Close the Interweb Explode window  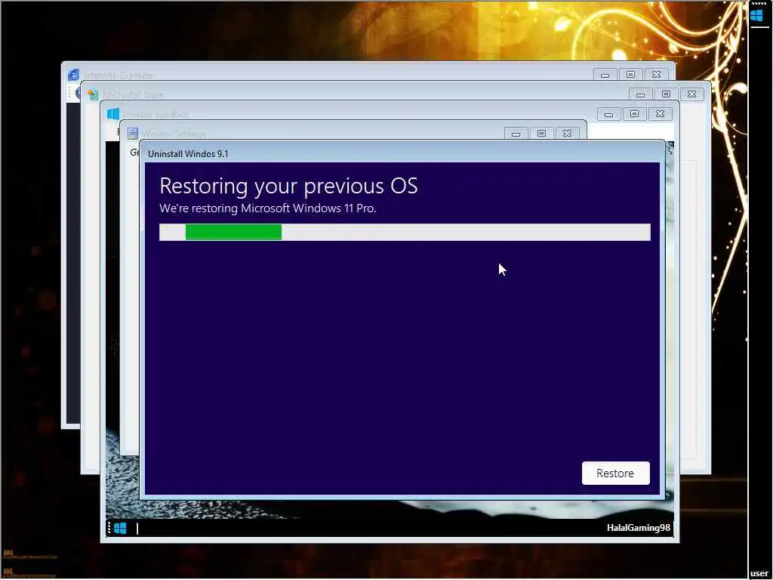point(656,75)
